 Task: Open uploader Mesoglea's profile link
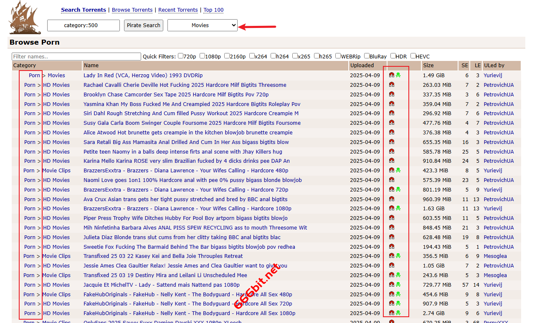[x=495, y=256]
